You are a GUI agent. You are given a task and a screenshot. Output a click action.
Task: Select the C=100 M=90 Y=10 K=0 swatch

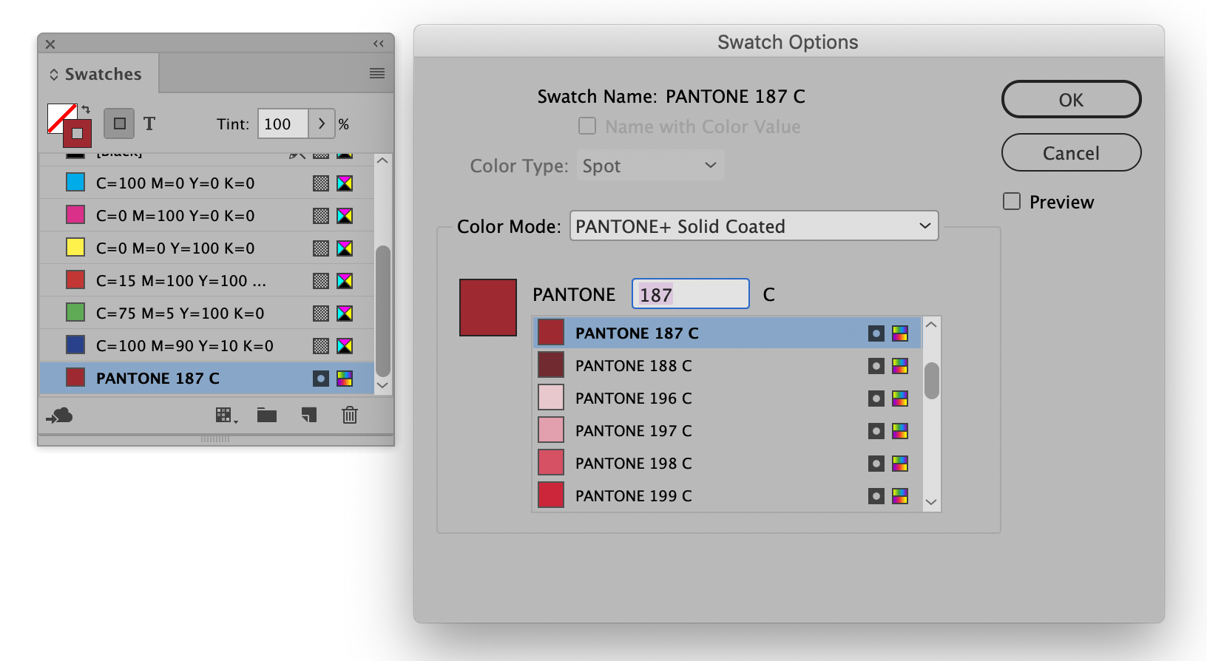pyautogui.click(x=206, y=345)
